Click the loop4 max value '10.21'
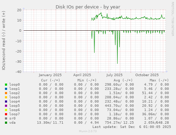 [x=147, y=102]
